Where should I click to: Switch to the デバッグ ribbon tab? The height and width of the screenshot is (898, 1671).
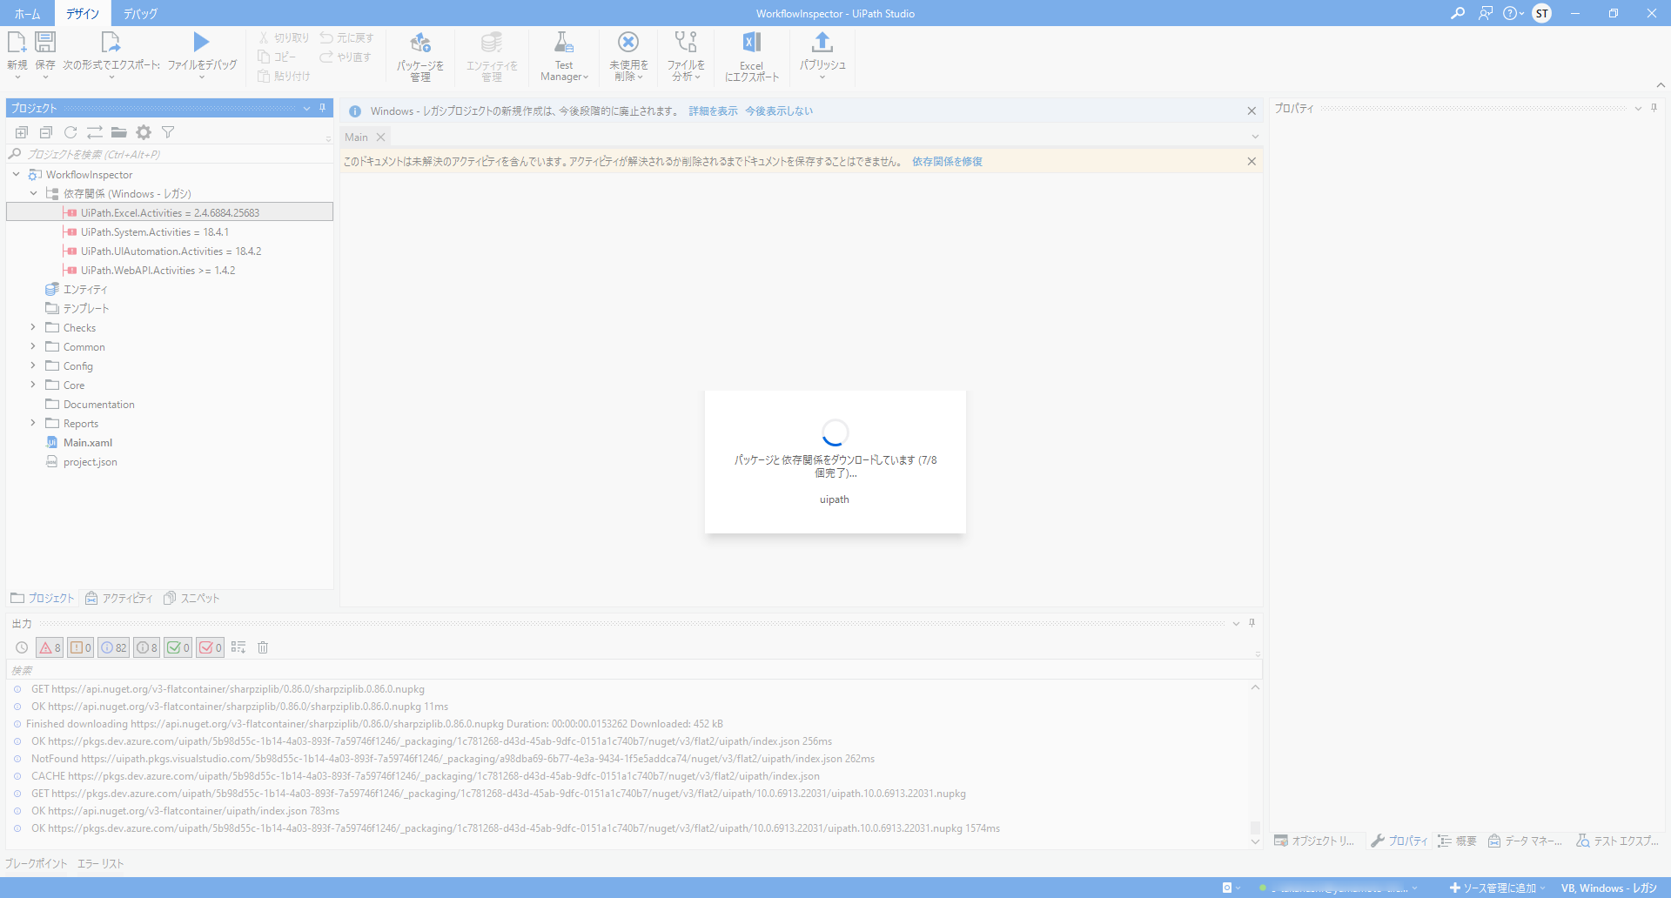[140, 14]
